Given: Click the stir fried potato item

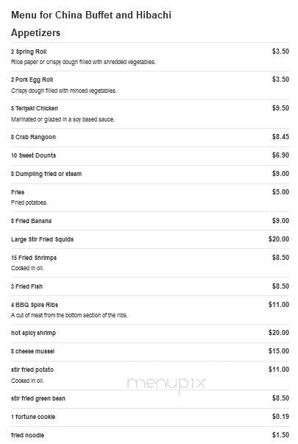Looking at the screenshot, I should click(x=32, y=370).
